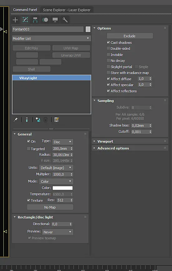Open the Utilities wrench icon
172x271 pixels.
tap(65, 20)
